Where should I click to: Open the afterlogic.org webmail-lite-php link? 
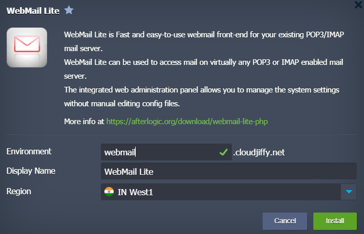(187, 122)
